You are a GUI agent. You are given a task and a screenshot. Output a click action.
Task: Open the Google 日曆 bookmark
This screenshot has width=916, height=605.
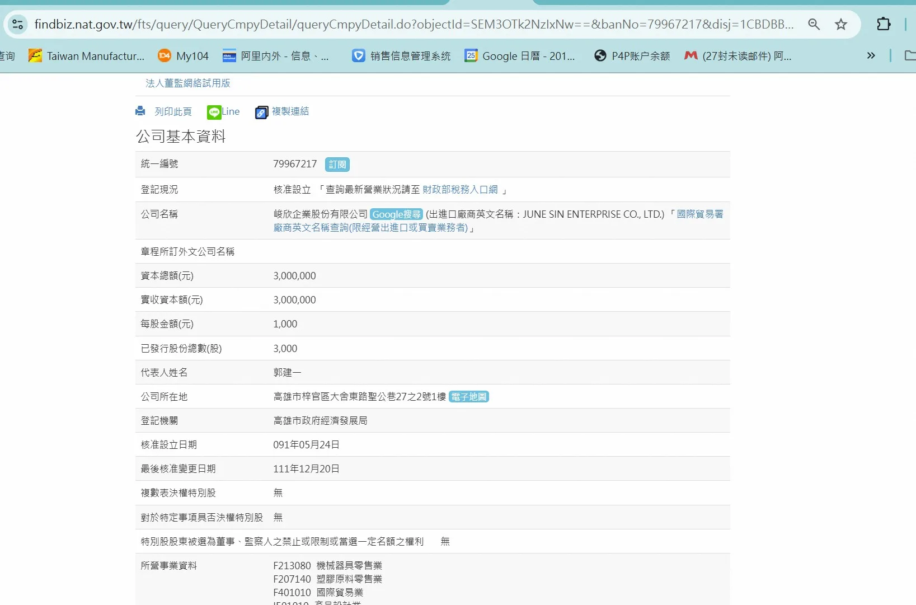tap(520, 56)
